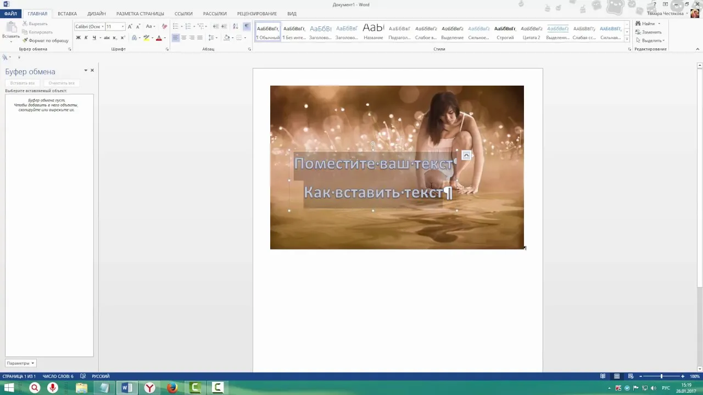
Task: Apply strikethrough formatting
Action: (107, 38)
